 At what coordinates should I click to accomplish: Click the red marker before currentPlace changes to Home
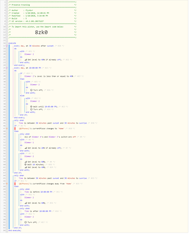click(15, 129)
